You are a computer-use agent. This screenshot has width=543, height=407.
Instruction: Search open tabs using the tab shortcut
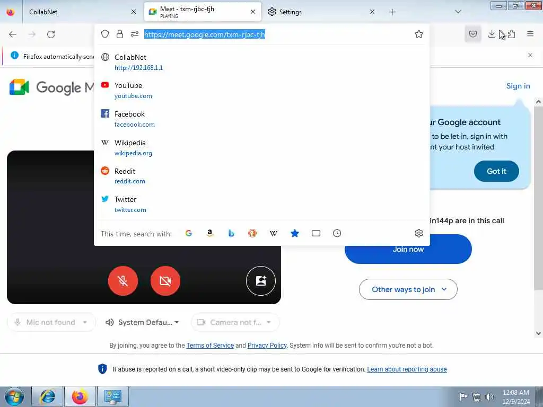316,233
